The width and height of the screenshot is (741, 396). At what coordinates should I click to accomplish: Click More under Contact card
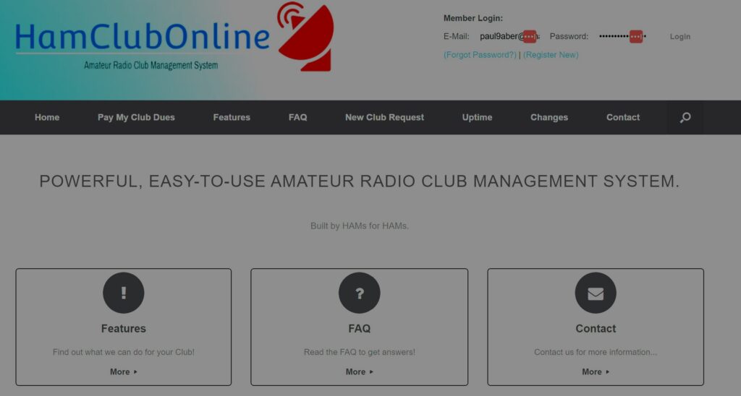click(596, 372)
